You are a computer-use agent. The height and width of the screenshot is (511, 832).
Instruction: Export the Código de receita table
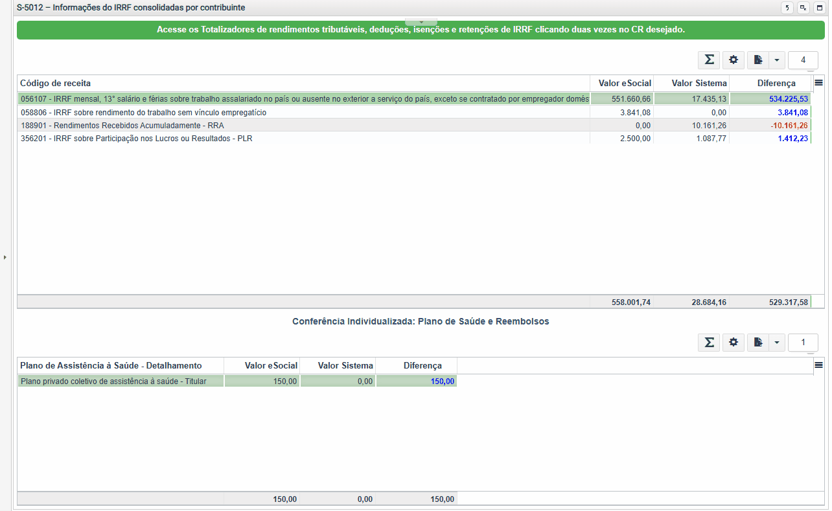point(757,60)
